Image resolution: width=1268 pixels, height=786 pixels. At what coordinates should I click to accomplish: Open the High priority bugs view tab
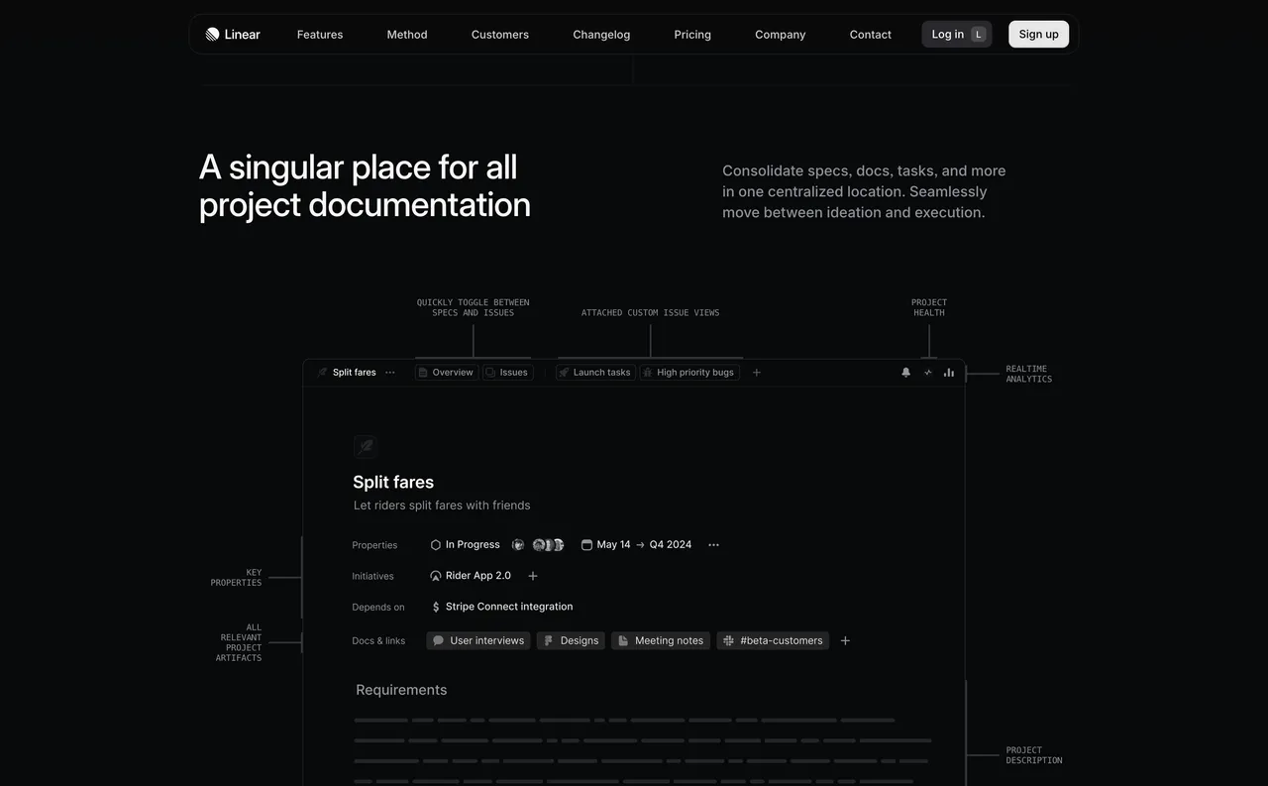688,372
